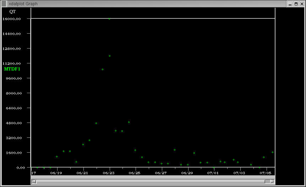Minimize the xdatplot Graph window
Viewport: 306px width, 187px height.
(x=290, y=4)
